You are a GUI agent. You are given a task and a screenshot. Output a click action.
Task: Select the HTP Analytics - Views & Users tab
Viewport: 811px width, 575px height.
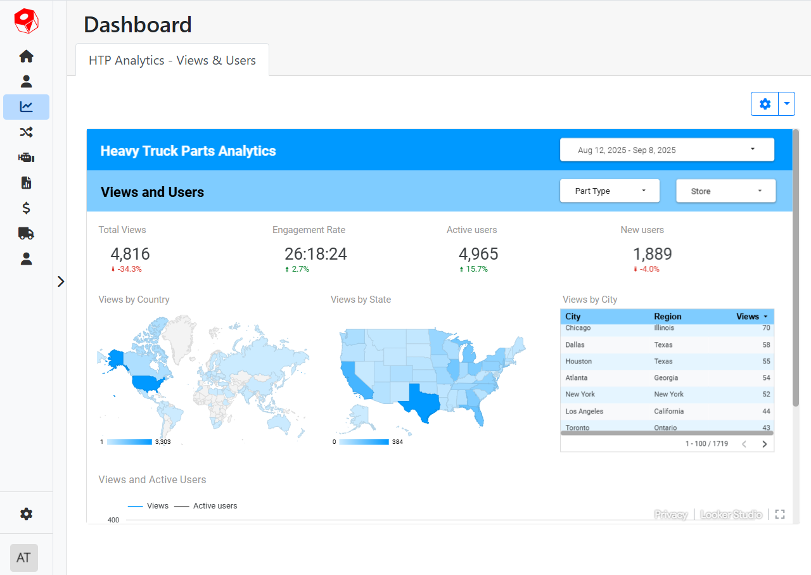coord(172,60)
